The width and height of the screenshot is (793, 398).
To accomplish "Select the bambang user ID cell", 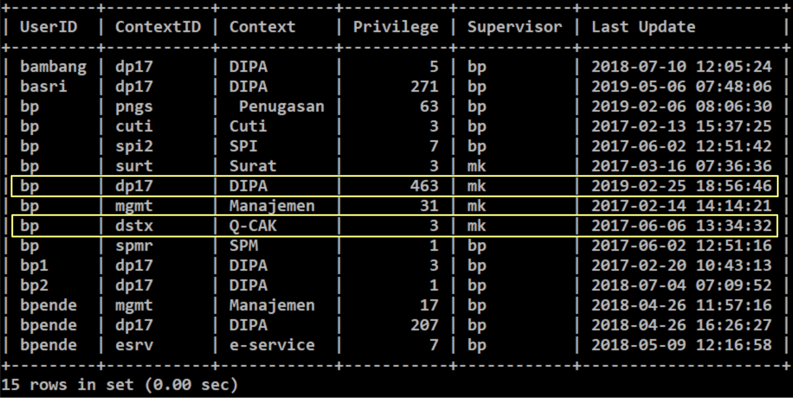I will point(53,67).
